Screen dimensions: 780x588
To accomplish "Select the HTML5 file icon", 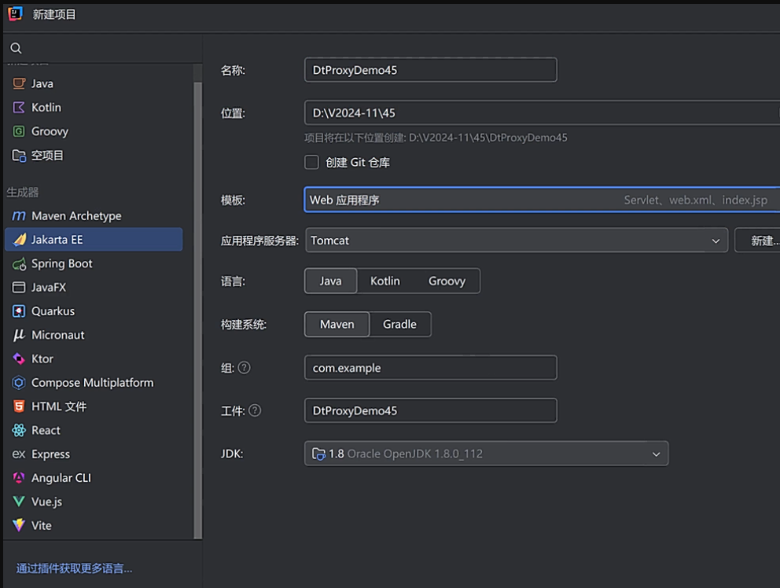I will click(x=19, y=406).
